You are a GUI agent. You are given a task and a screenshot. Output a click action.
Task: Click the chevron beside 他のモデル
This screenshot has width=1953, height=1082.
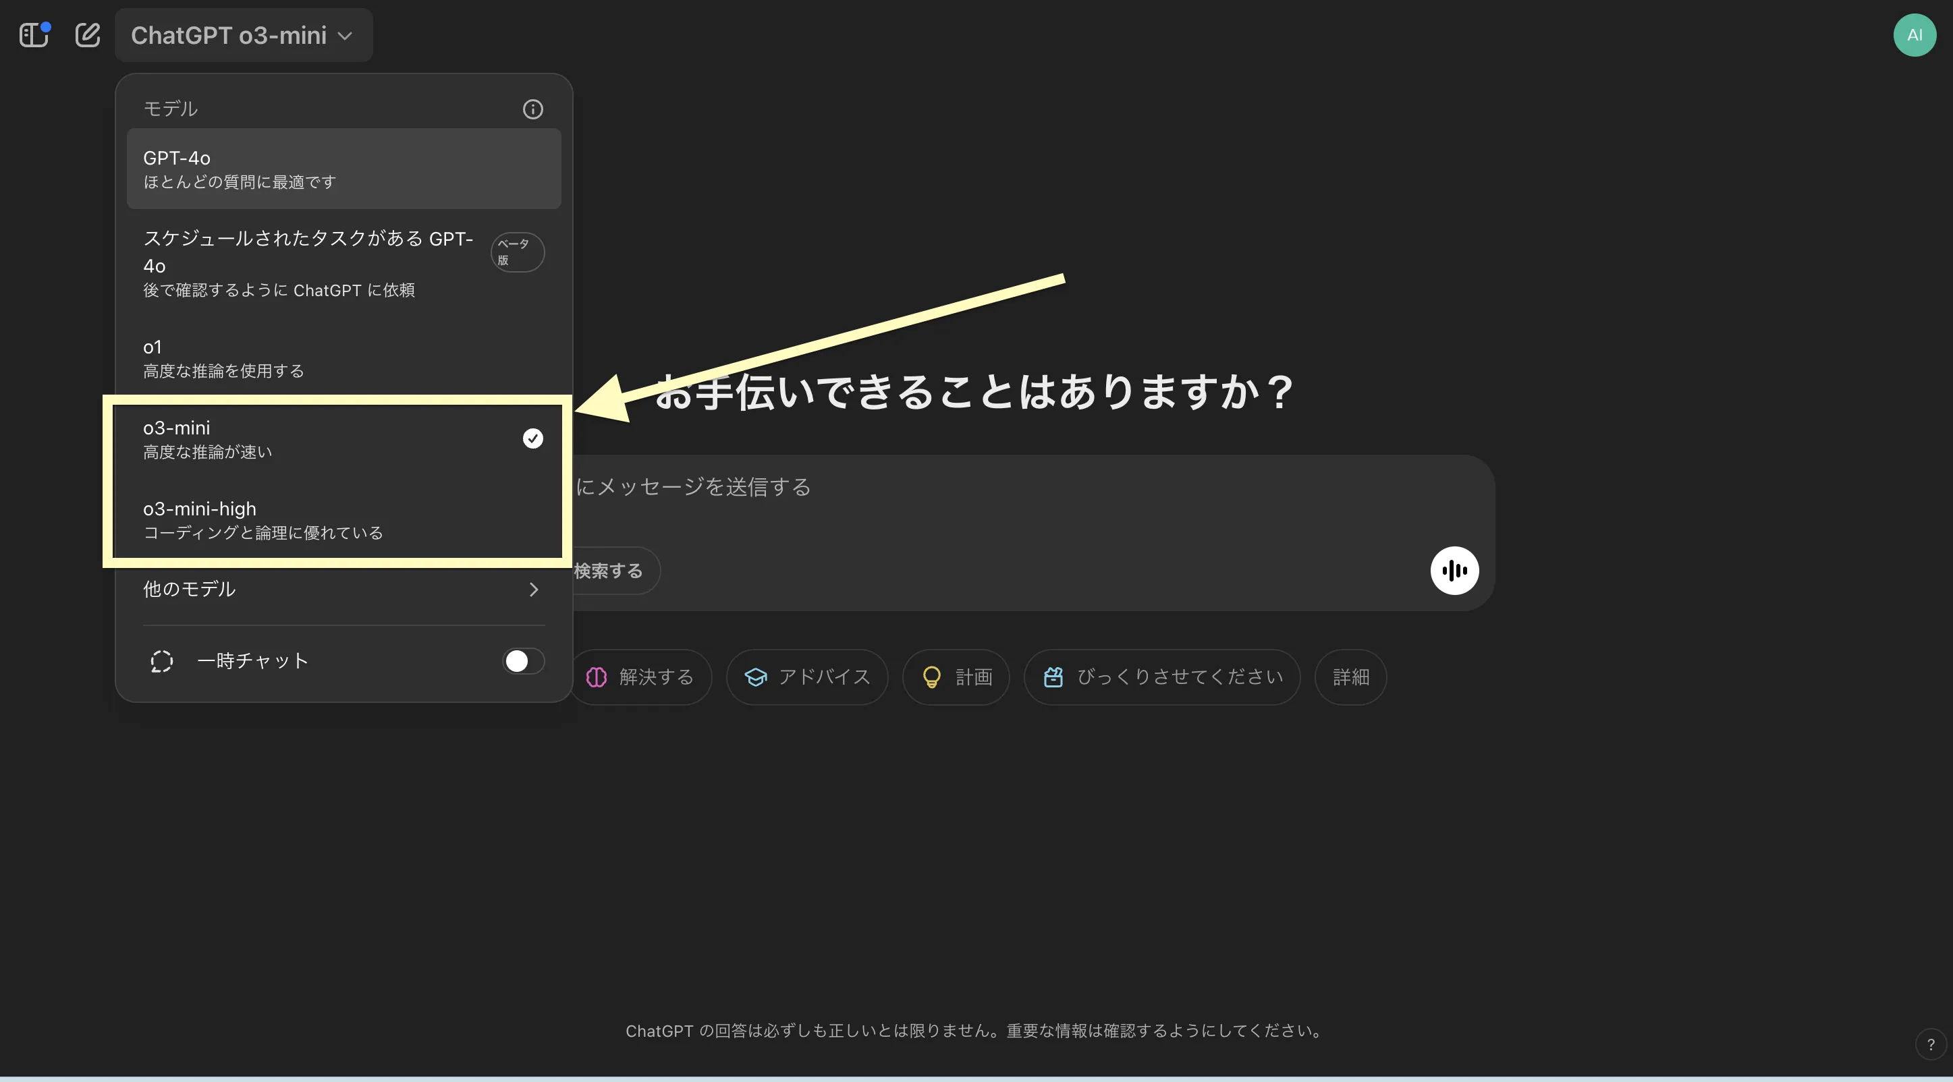click(x=534, y=590)
